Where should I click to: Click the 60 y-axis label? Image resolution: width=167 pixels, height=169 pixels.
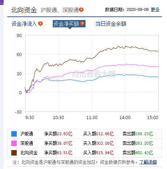pyautogui.click(x=19, y=55)
